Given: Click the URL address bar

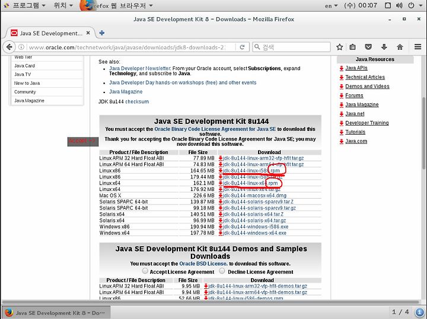Looking at the screenshot, I should coord(128,47).
